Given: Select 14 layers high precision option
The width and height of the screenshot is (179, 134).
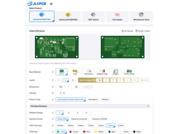Looking at the screenshot, I should point(127,80).
